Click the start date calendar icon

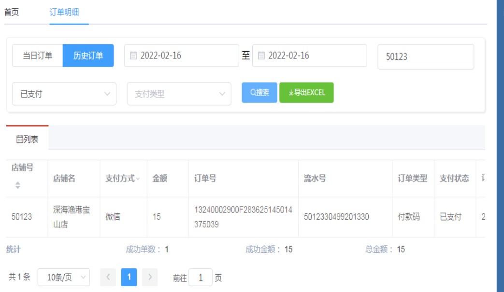point(133,56)
